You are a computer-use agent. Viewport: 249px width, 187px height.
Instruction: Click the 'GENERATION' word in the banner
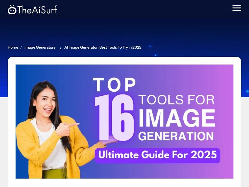point(176,136)
